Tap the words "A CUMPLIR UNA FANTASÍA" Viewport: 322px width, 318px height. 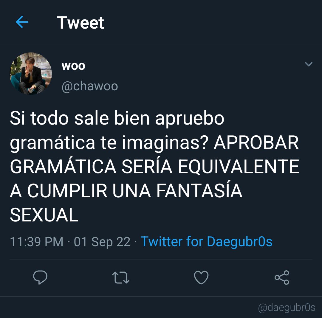pos(126,190)
